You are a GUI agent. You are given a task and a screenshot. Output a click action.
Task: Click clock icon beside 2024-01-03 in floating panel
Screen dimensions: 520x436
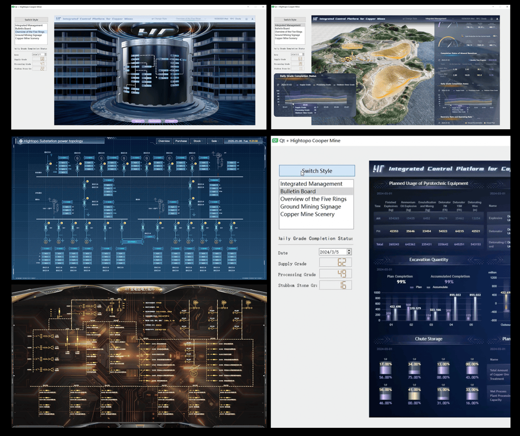278,85
